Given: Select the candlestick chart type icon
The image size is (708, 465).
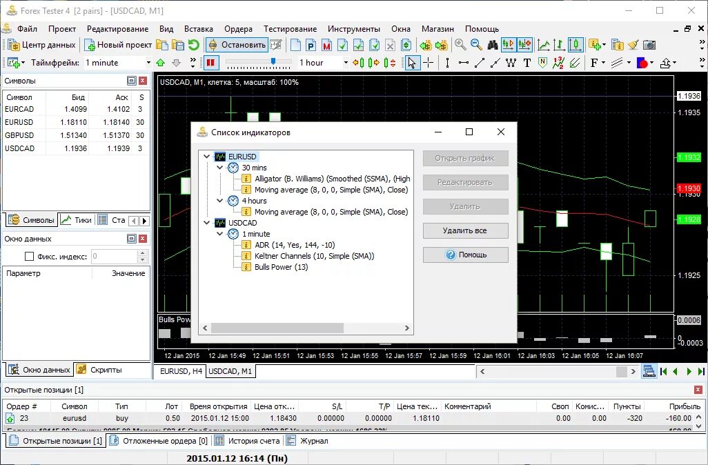Looking at the screenshot, I should coord(576,45).
